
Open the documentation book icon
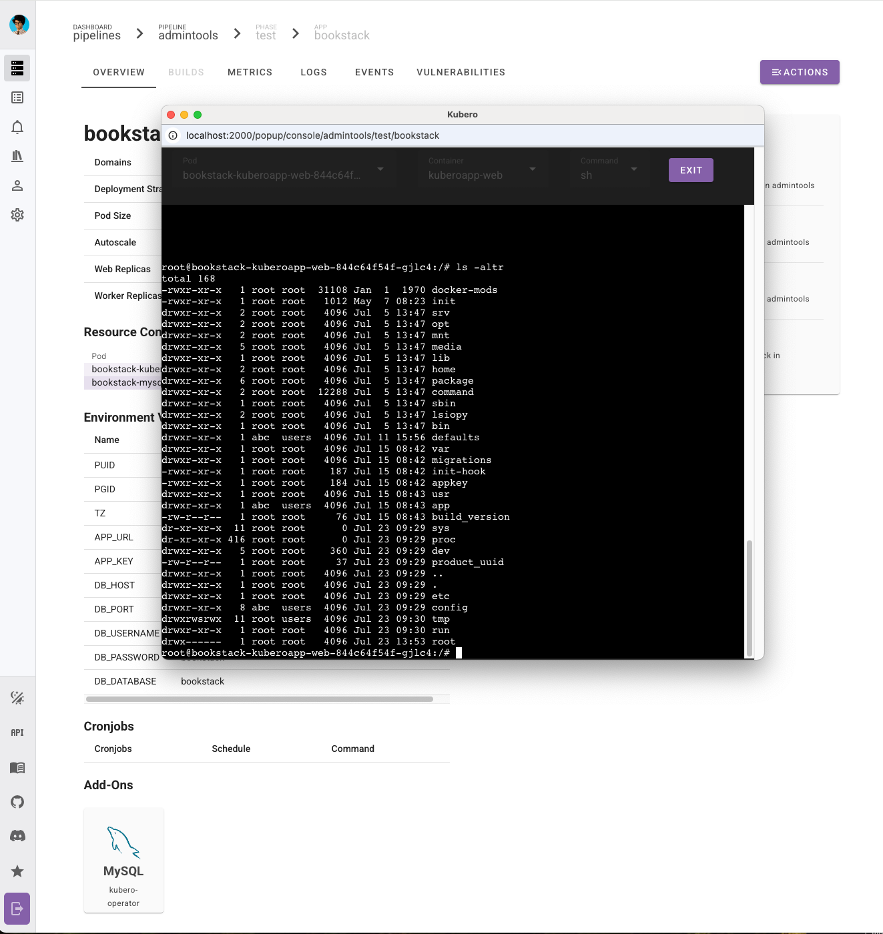point(17,767)
